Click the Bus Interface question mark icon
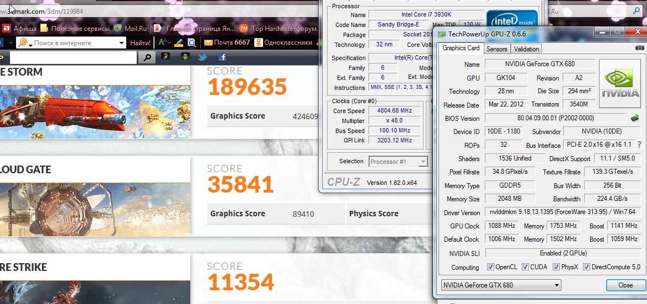Screen dimensions: 647x304 (x=639, y=145)
